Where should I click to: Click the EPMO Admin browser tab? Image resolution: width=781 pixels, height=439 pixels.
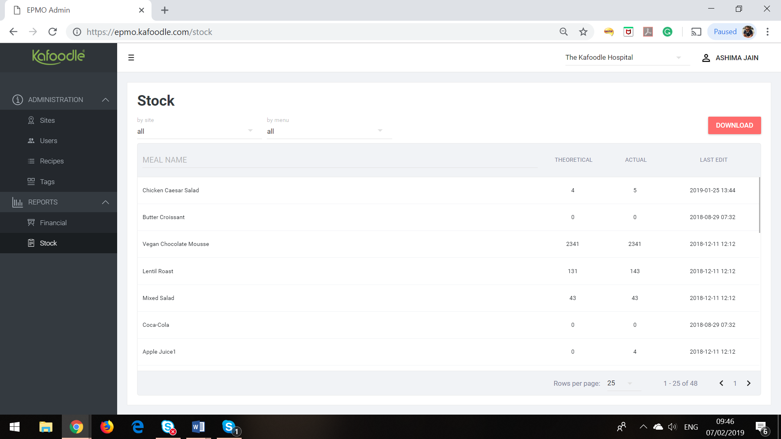click(77, 10)
